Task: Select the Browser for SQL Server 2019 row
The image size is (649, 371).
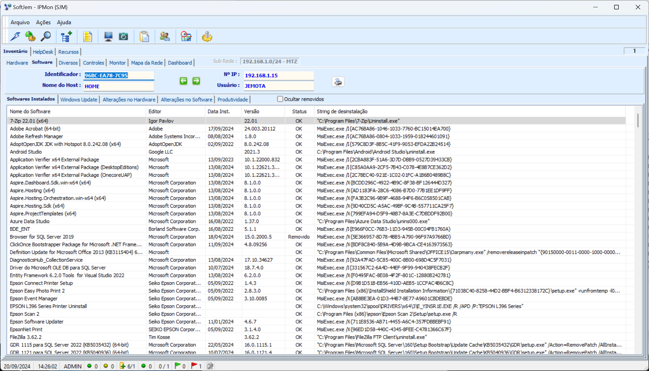Action: pyautogui.click(x=316, y=237)
